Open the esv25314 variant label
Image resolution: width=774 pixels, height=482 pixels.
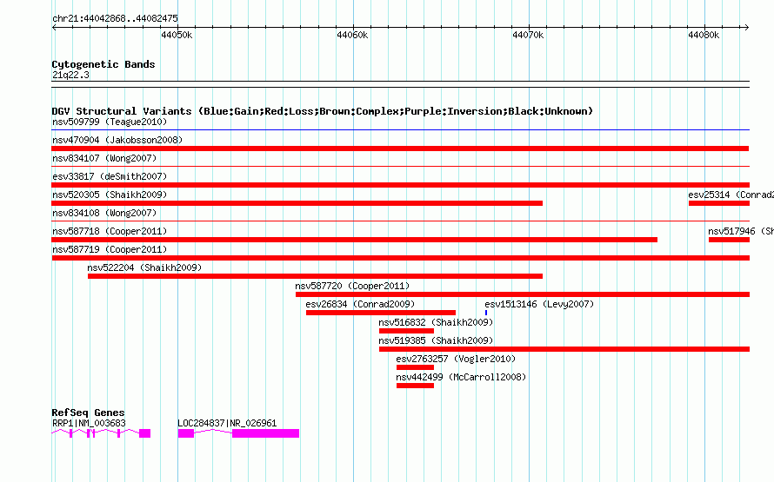click(731, 195)
